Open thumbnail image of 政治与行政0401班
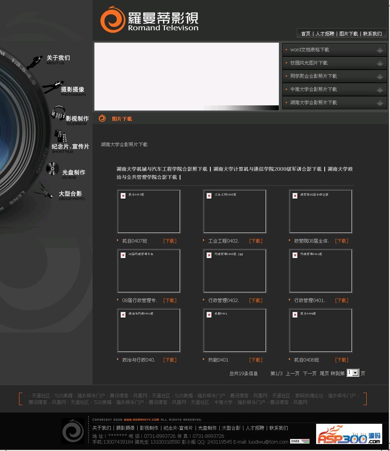 click(149, 330)
